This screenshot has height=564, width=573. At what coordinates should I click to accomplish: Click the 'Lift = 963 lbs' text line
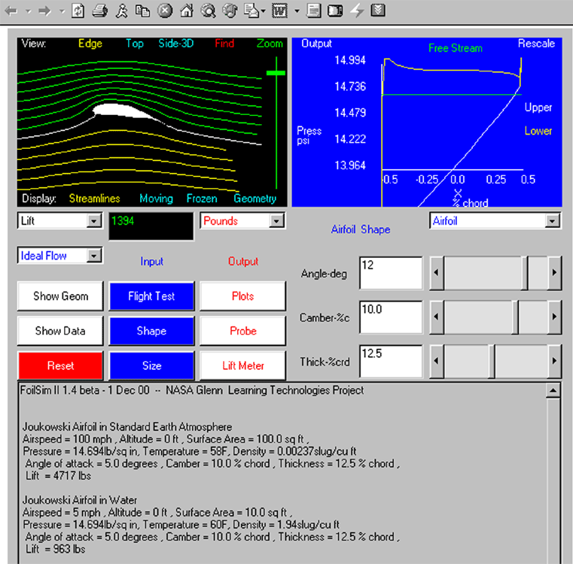tap(56, 549)
